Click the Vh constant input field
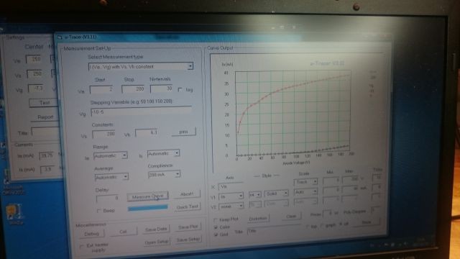This screenshot has width=460, height=259. pyautogui.click(x=147, y=132)
